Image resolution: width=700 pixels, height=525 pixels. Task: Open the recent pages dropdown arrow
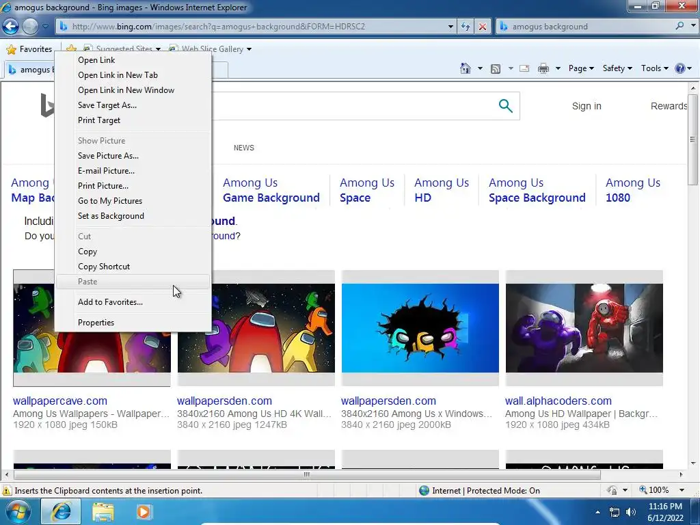click(x=46, y=27)
